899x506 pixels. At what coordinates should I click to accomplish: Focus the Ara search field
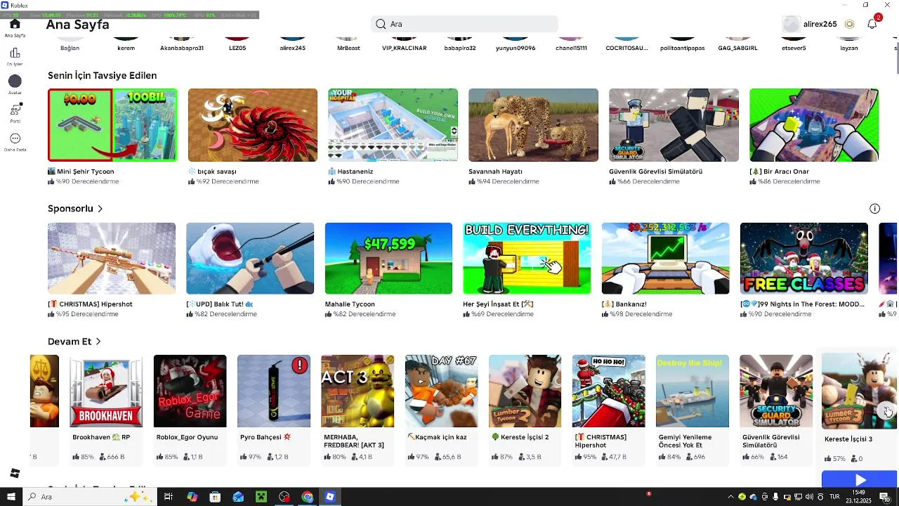pos(464,24)
